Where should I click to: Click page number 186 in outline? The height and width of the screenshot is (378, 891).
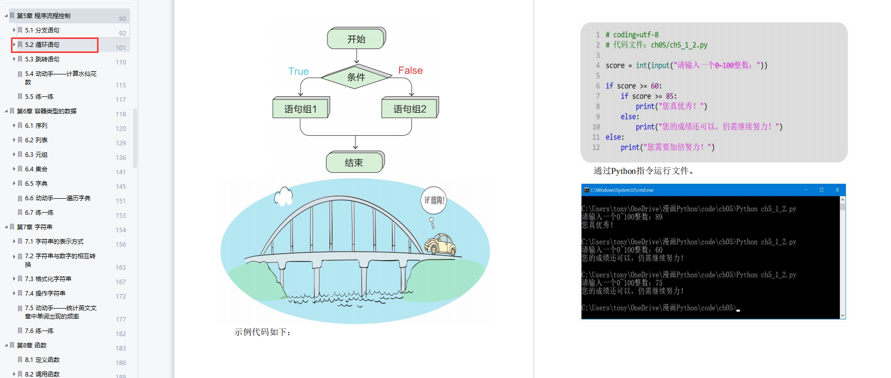click(121, 363)
